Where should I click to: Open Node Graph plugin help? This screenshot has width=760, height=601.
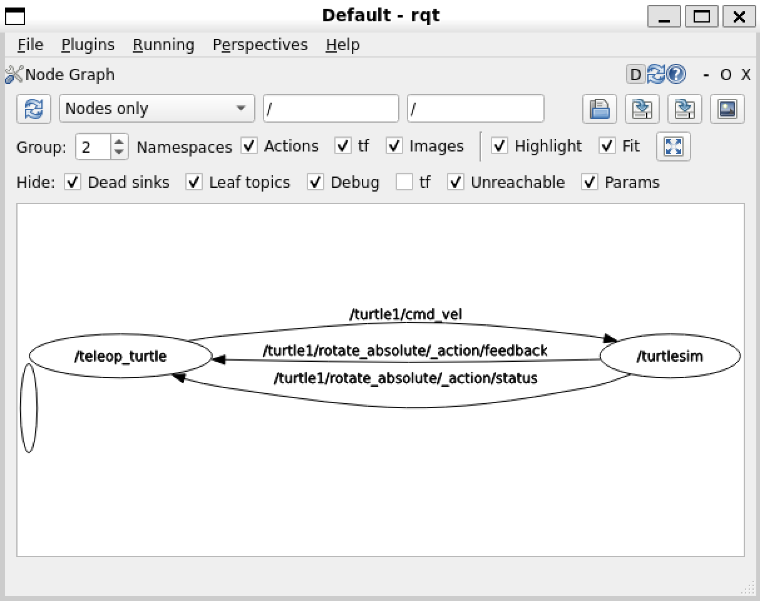pos(675,74)
